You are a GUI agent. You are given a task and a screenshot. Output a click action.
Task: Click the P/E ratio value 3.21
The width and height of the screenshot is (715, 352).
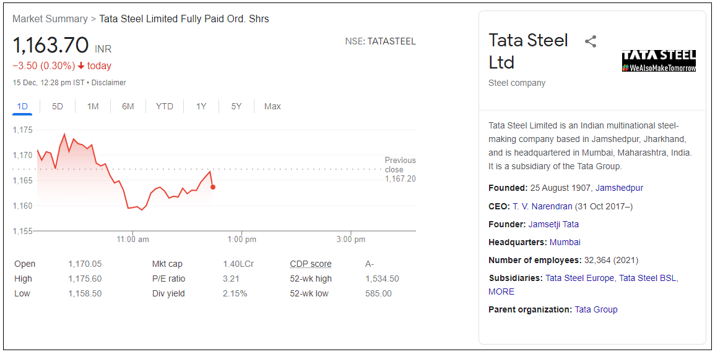coord(231,279)
